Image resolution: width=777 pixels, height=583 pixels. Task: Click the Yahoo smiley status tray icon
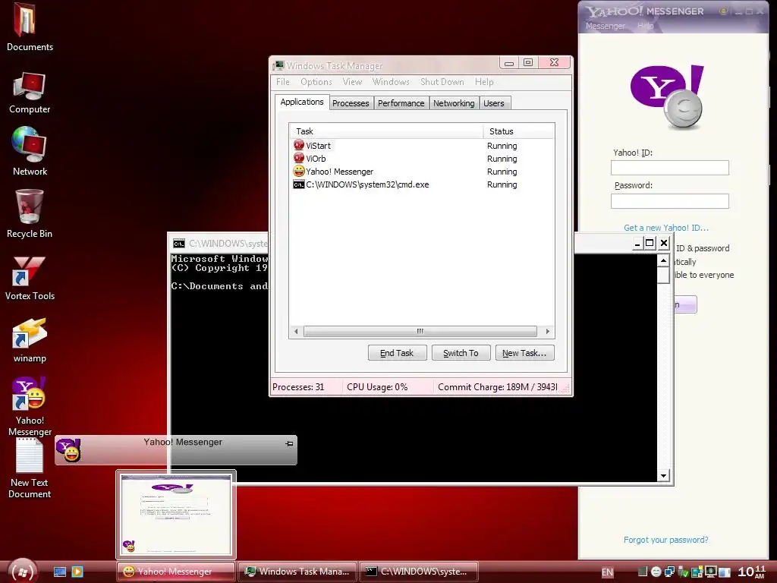(656, 572)
